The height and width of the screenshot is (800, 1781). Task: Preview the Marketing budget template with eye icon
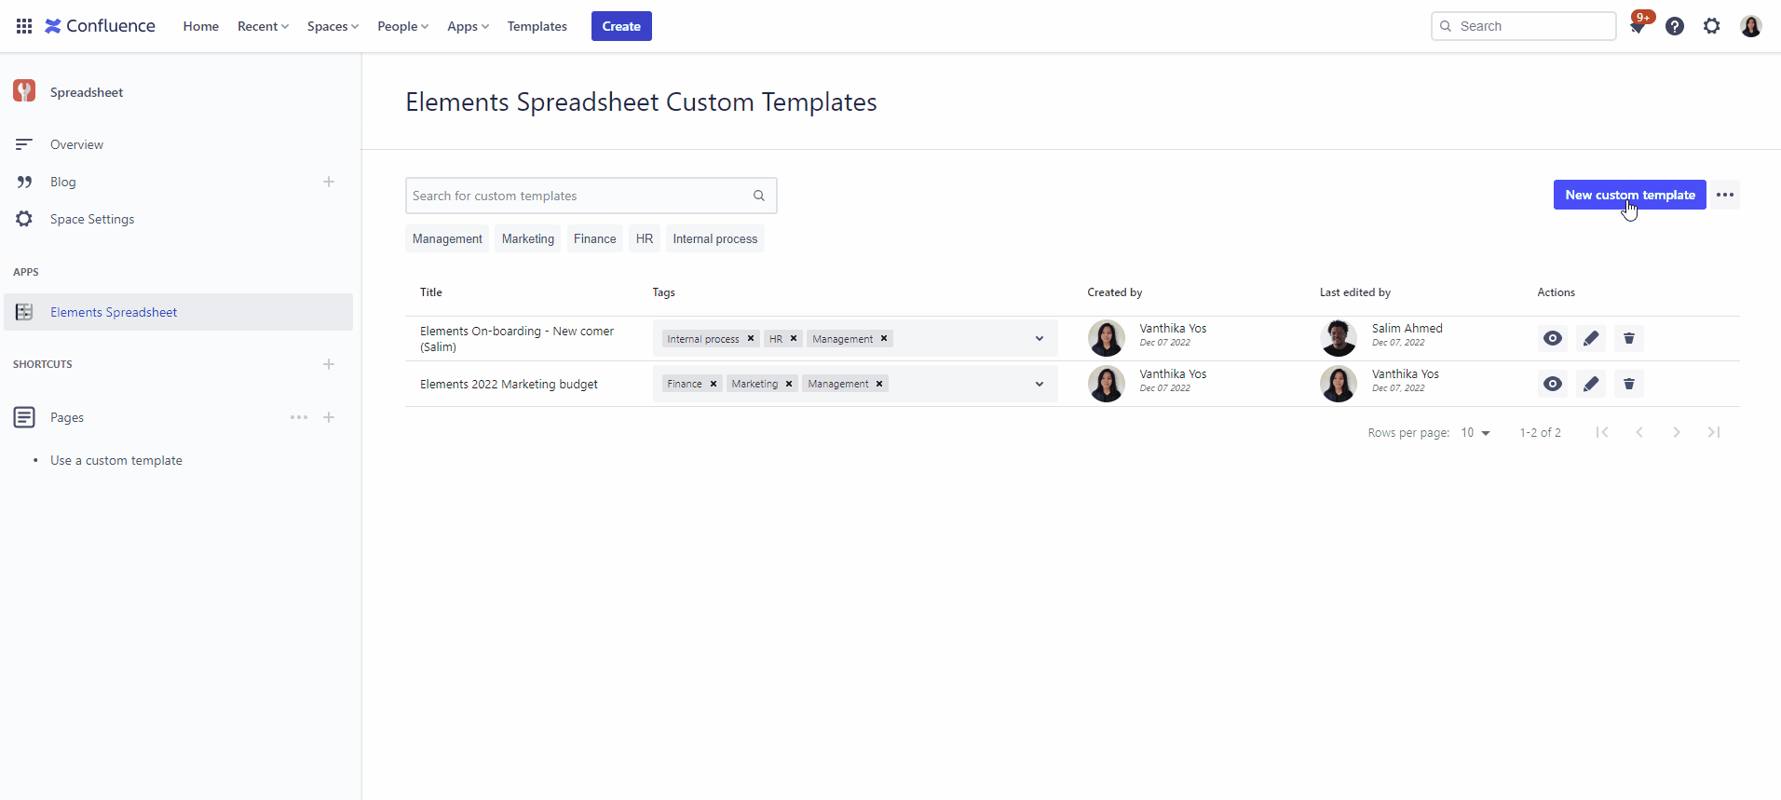pyautogui.click(x=1553, y=384)
